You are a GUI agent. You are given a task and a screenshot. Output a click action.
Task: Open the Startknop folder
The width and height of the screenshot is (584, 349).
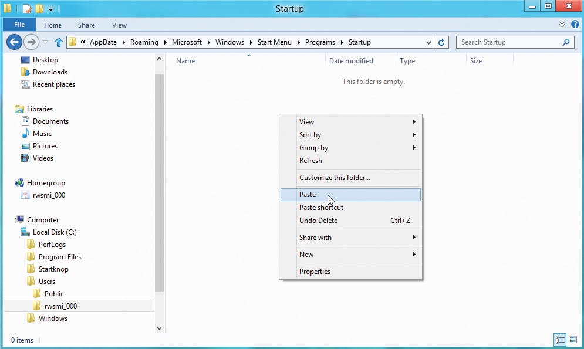pos(53,269)
